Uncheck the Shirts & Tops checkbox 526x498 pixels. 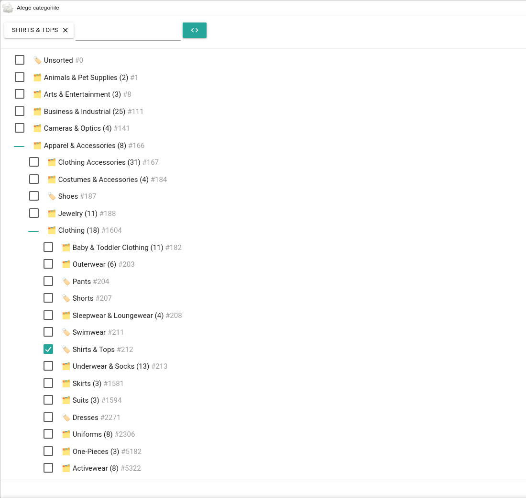tap(48, 349)
